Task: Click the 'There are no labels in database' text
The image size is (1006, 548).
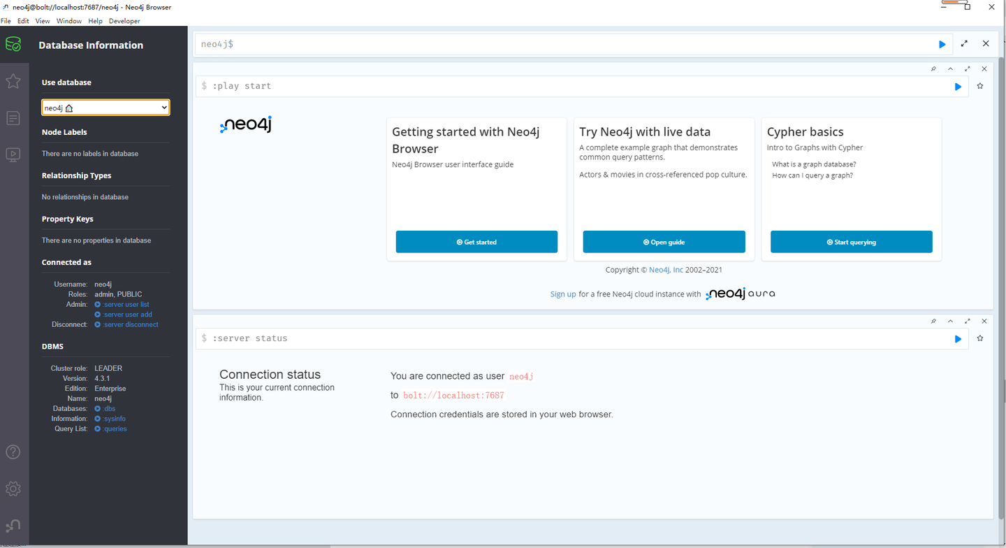Action: 90,154
